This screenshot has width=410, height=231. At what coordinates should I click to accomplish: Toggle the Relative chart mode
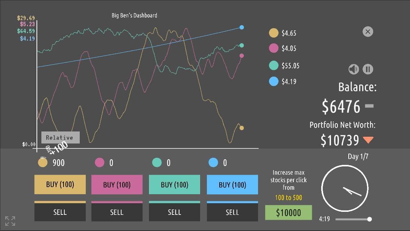[x=61, y=137]
